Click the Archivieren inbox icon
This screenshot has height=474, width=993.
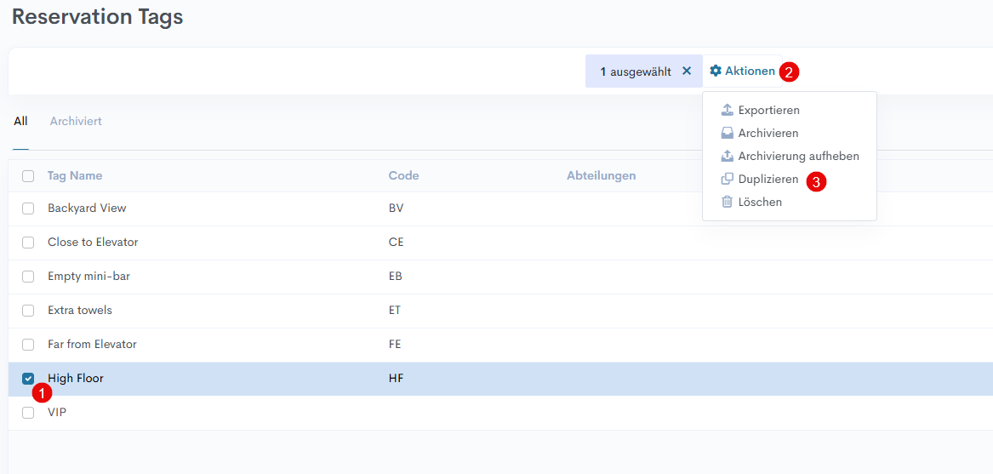click(727, 134)
